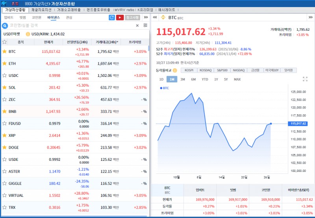Toggle favorite star for ETH row

click(x=4, y=63)
